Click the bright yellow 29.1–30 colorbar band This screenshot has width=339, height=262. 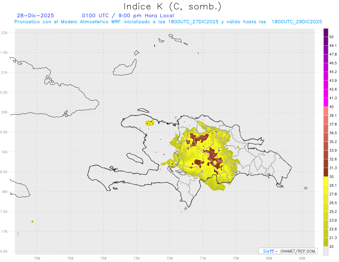click(x=326, y=181)
